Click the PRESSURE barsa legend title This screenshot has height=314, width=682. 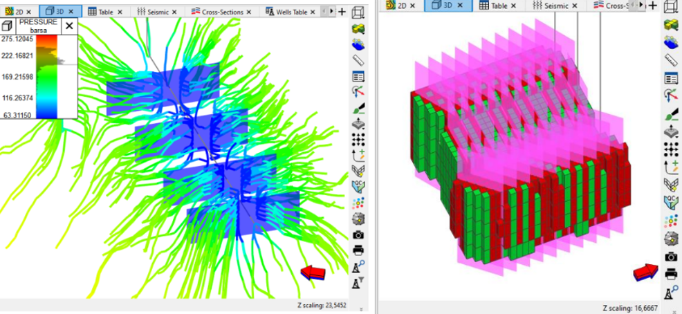coord(38,26)
